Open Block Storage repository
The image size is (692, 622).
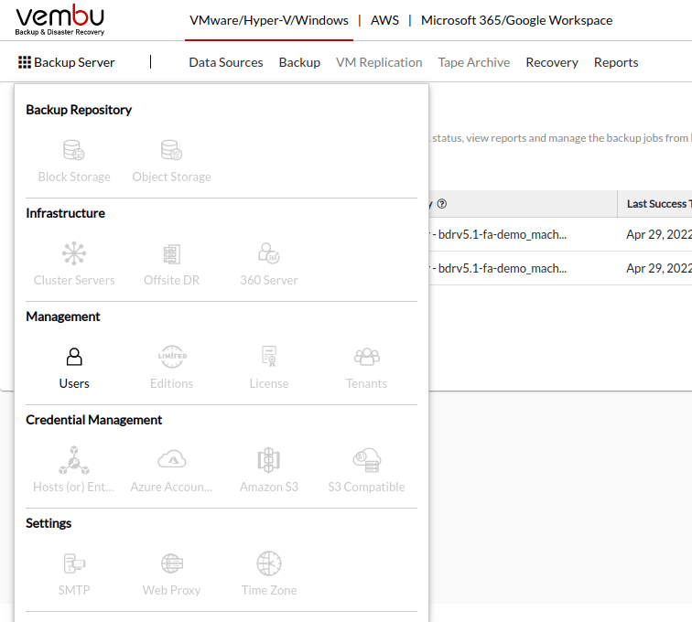tap(74, 161)
